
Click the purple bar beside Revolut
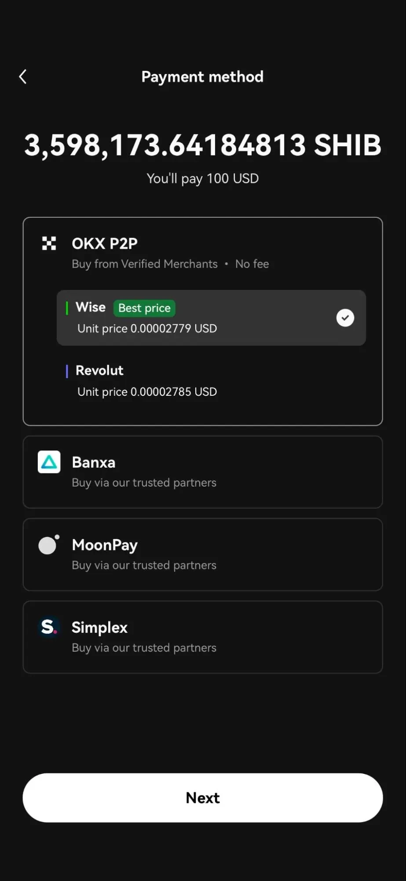click(x=67, y=371)
